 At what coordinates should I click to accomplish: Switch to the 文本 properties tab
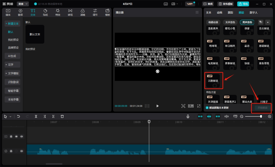209,12
